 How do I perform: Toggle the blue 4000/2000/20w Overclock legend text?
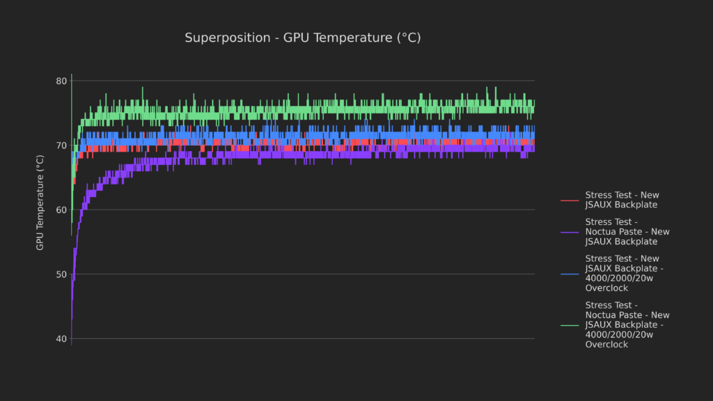click(x=624, y=273)
